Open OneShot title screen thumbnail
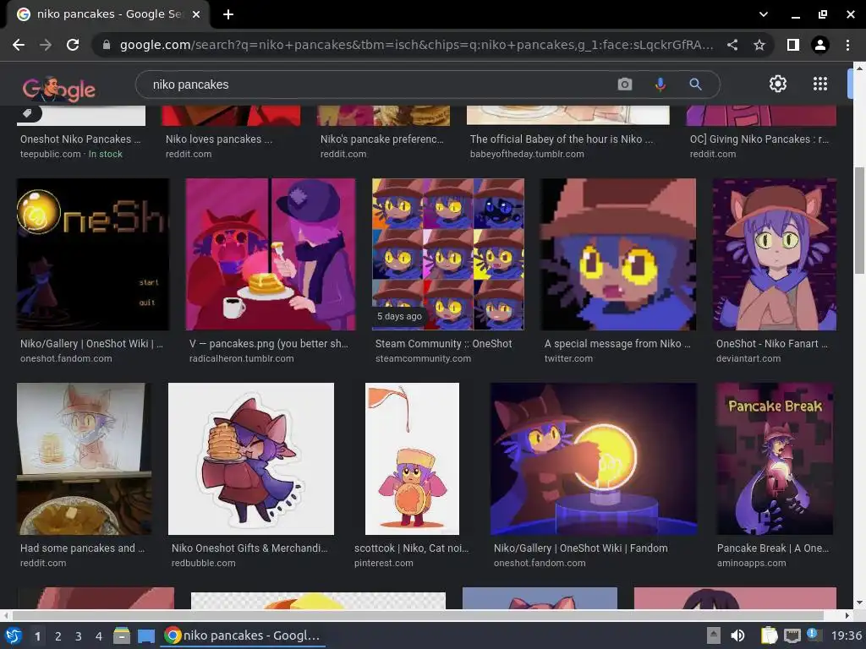Image resolution: width=866 pixels, height=649 pixels. point(93,254)
